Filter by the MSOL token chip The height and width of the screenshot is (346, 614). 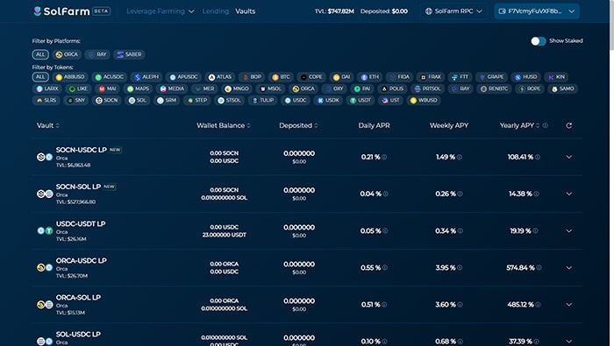(x=271, y=88)
